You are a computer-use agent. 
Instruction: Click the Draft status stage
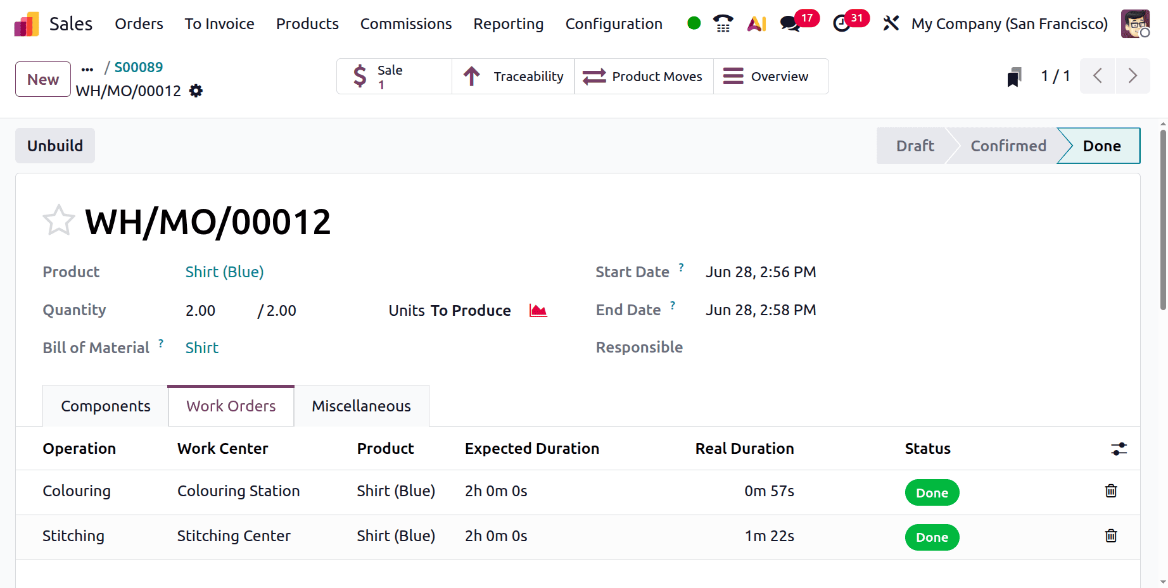915,146
